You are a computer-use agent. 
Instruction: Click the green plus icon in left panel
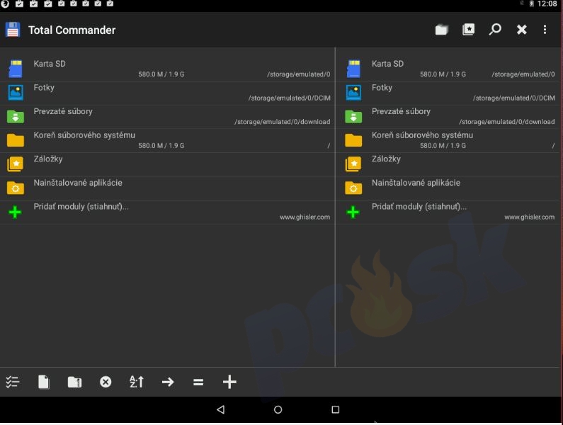coord(15,212)
